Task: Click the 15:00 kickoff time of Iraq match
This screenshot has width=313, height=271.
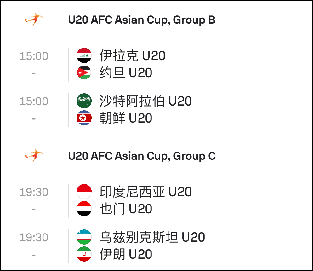Action: coord(34,56)
